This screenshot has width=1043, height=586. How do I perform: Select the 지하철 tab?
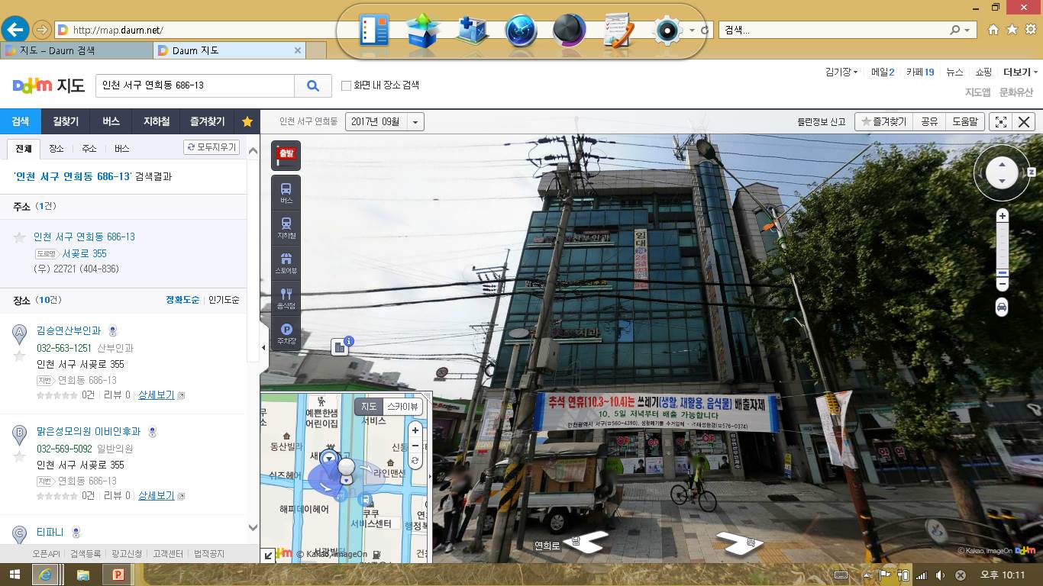point(155,121)
